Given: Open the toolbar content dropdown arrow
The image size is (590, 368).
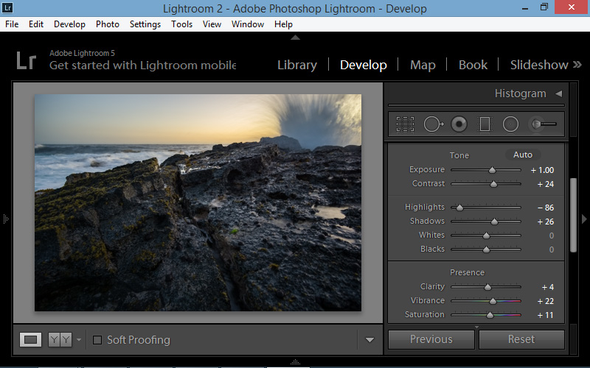Looking at the screenshot, I should [370, 340].
